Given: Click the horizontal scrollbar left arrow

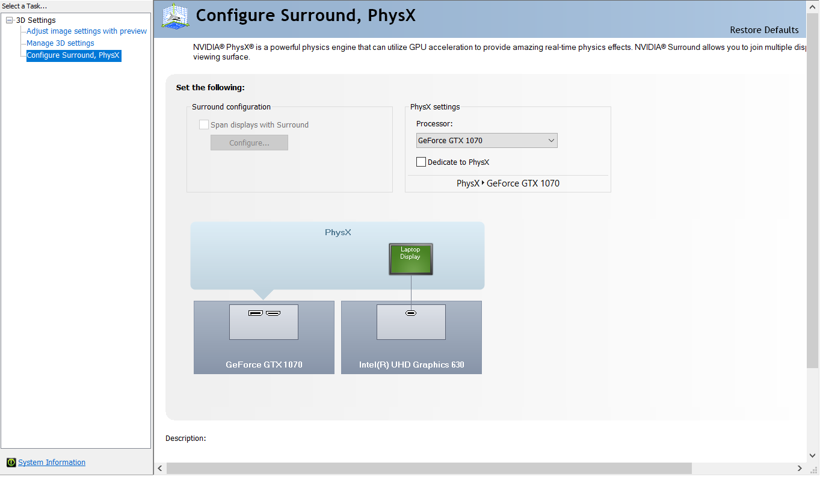Looking at the screenshot, I should click(x=160, y=468).
